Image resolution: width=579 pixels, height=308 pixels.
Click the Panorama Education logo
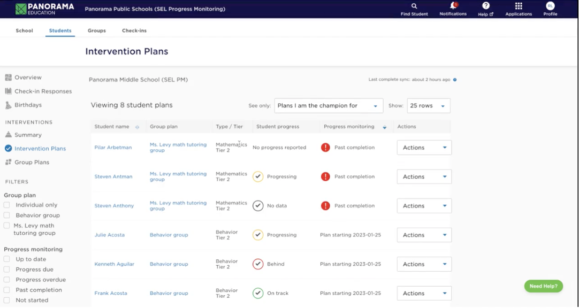[x=44, y=9]
